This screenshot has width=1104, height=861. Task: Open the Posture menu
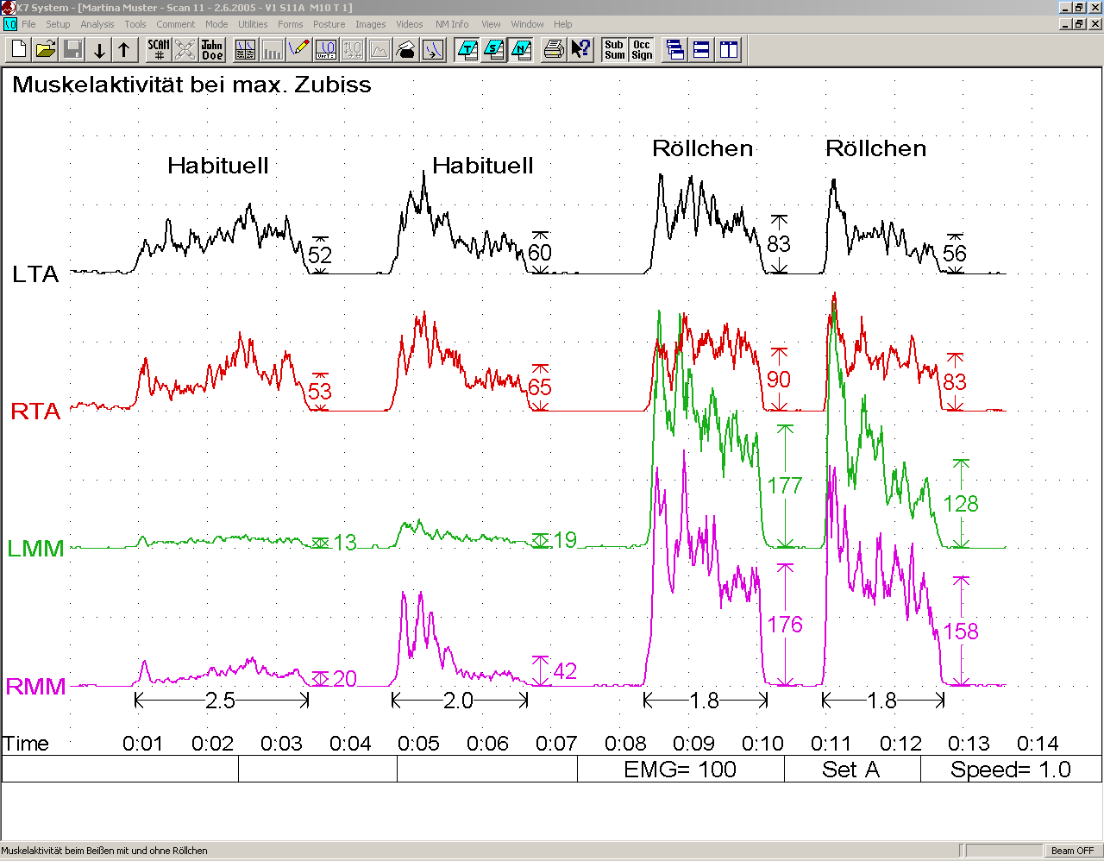point(329,24)
